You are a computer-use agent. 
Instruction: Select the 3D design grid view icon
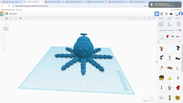[x=157, y=14]
